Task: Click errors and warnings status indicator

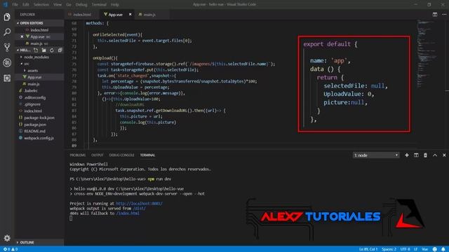Action: (11, 249)
